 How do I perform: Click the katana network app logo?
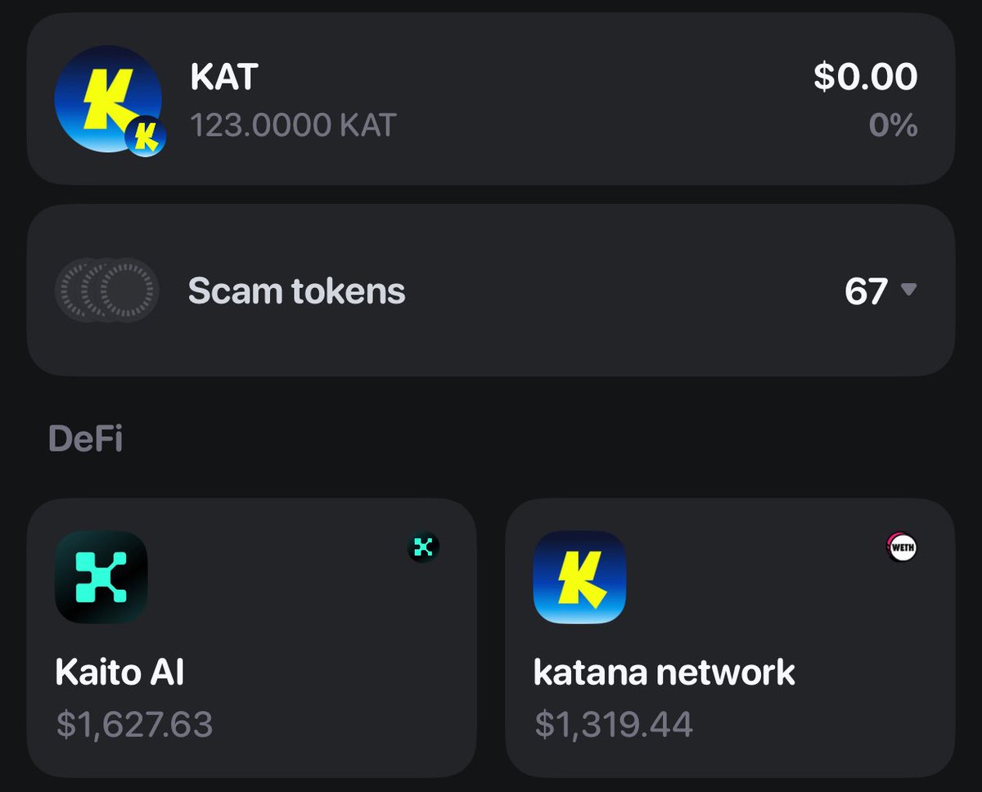(x=579, y=577)
